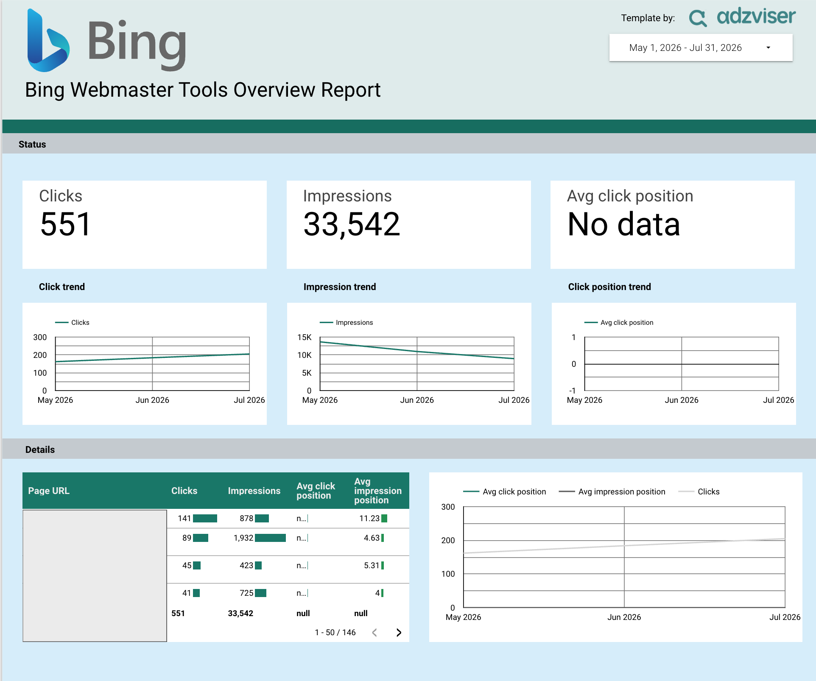Open the date range dropdown
This screenshot has width=816, height=681.
pyautogui.click(x=701, y=47)
